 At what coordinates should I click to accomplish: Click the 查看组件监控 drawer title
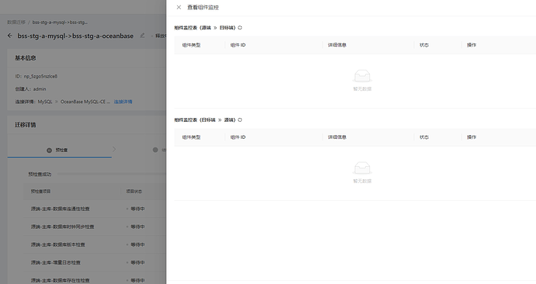pyautogui.click(x=203, y=7)
